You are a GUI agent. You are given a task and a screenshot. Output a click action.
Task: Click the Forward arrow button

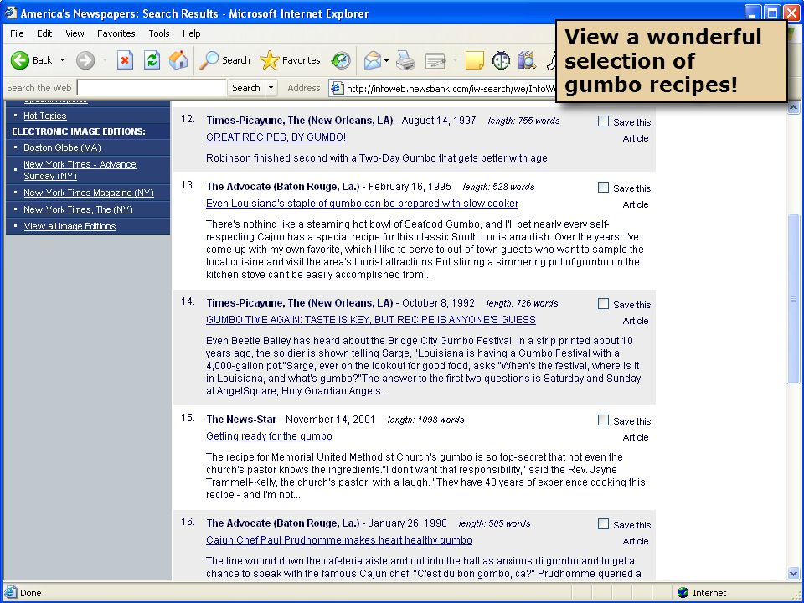click(85, 60)
